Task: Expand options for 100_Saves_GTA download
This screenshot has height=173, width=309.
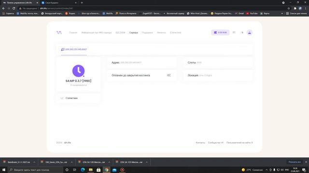Action: click(71, 162)
